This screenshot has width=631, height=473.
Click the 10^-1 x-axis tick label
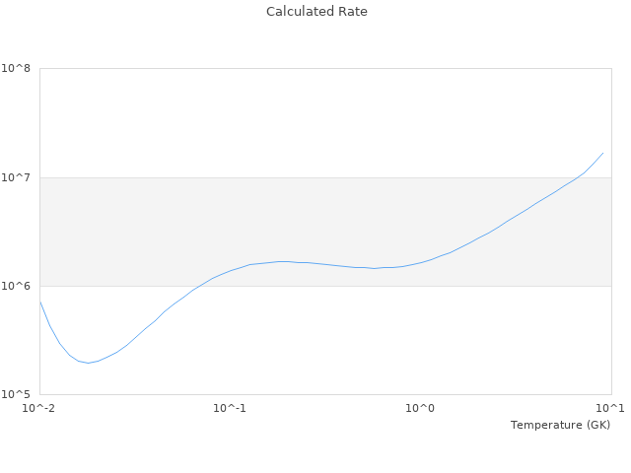tap(230, 408)
